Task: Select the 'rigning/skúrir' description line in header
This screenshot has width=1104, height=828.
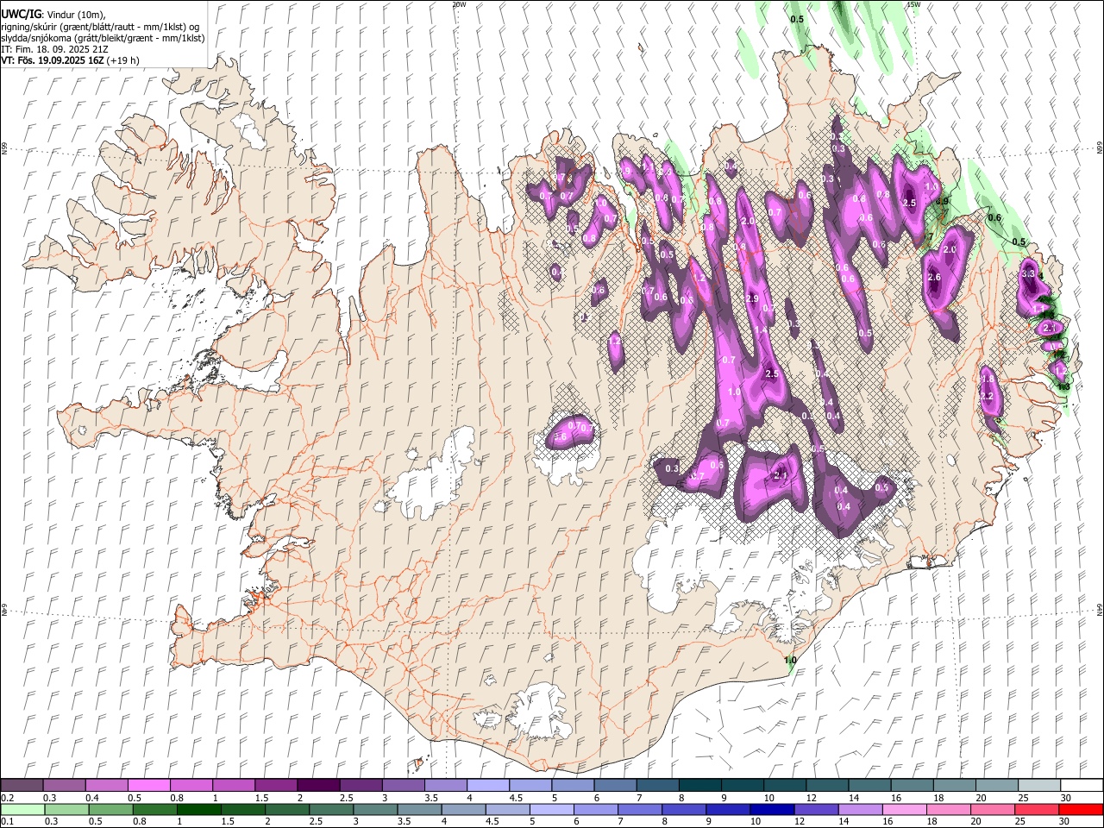Action: [x=100, y=27]
